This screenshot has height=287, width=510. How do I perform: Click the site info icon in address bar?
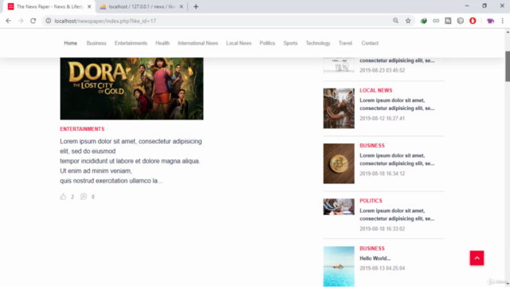[x=49, y=21]
